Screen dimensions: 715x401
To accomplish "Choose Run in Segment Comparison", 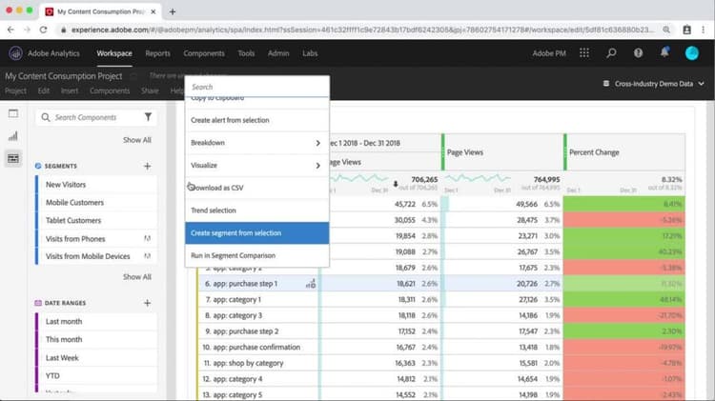I will [256, 255].
